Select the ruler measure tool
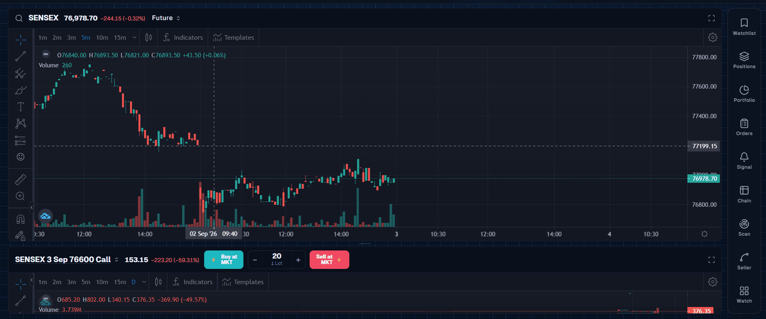 tap(20, 179)
